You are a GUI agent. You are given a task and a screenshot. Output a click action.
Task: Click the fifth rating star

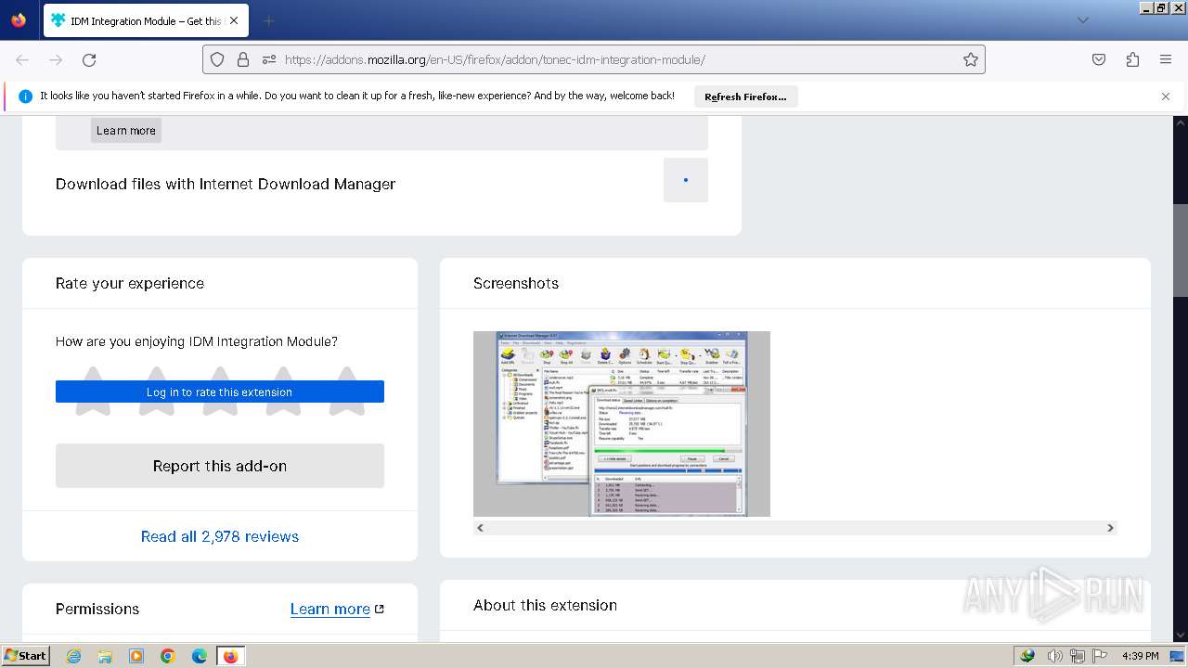[x=347, y=391]
